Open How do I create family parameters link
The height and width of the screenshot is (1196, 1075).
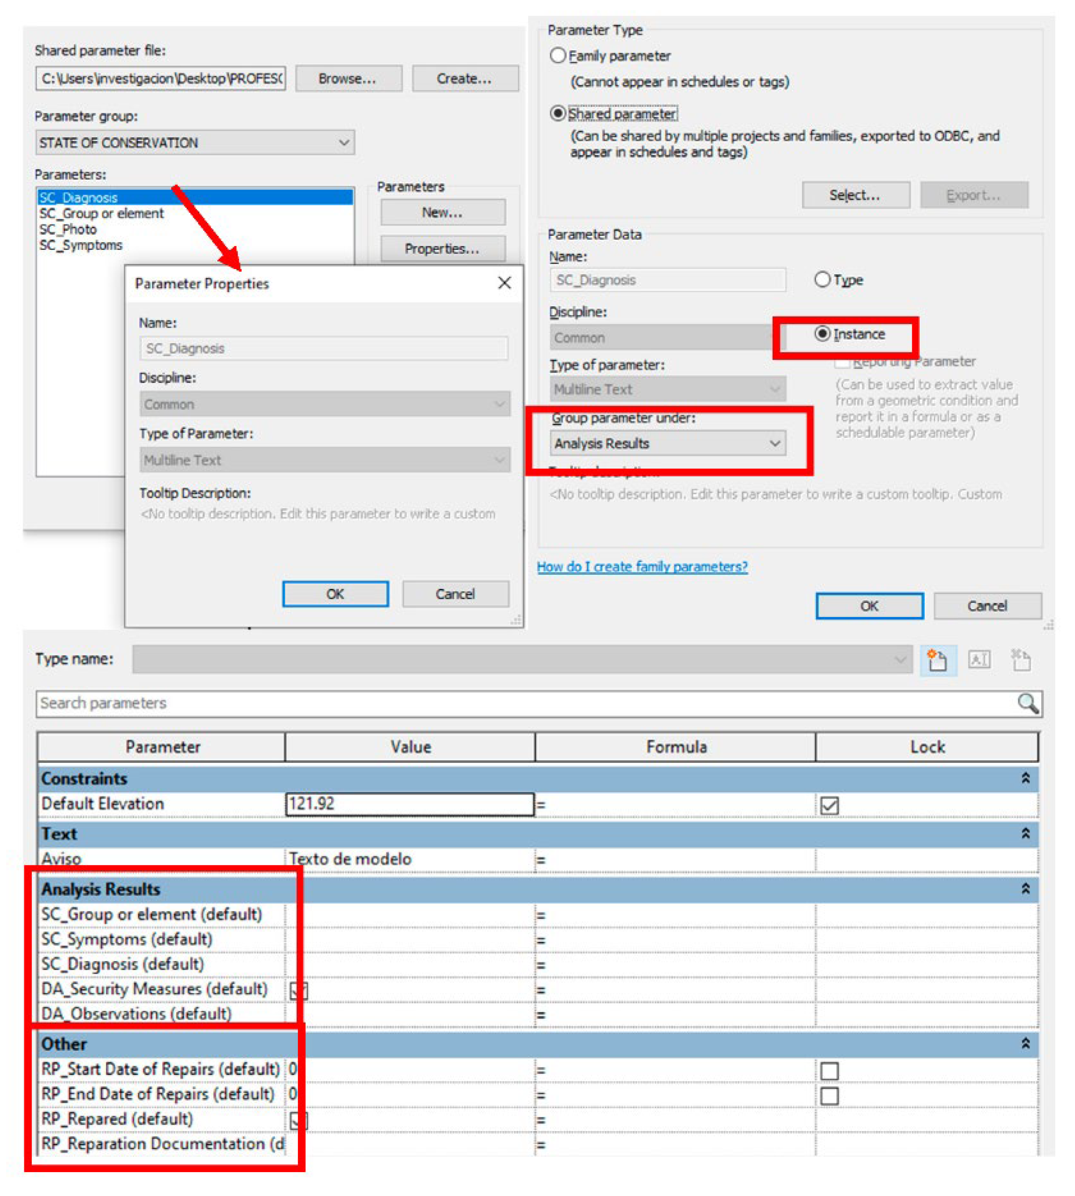pyautogui.click(x=642, y=566)
